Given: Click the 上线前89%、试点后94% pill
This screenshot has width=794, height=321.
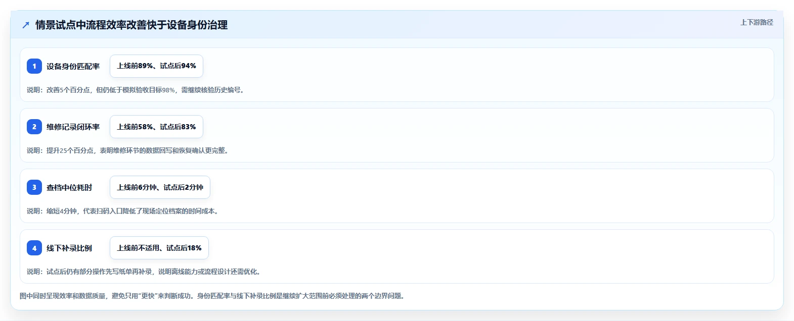Looking at the screenshot, I should tap(156, 66).
